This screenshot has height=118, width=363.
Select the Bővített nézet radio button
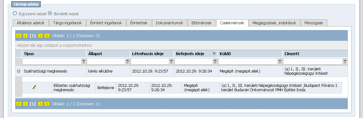(50, 13)
